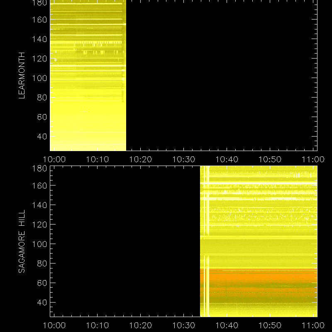This screenshot has height=332, width=332.
Task: Click the 10:30 time label under the Learmonth plot
Action: coord(183,159)
